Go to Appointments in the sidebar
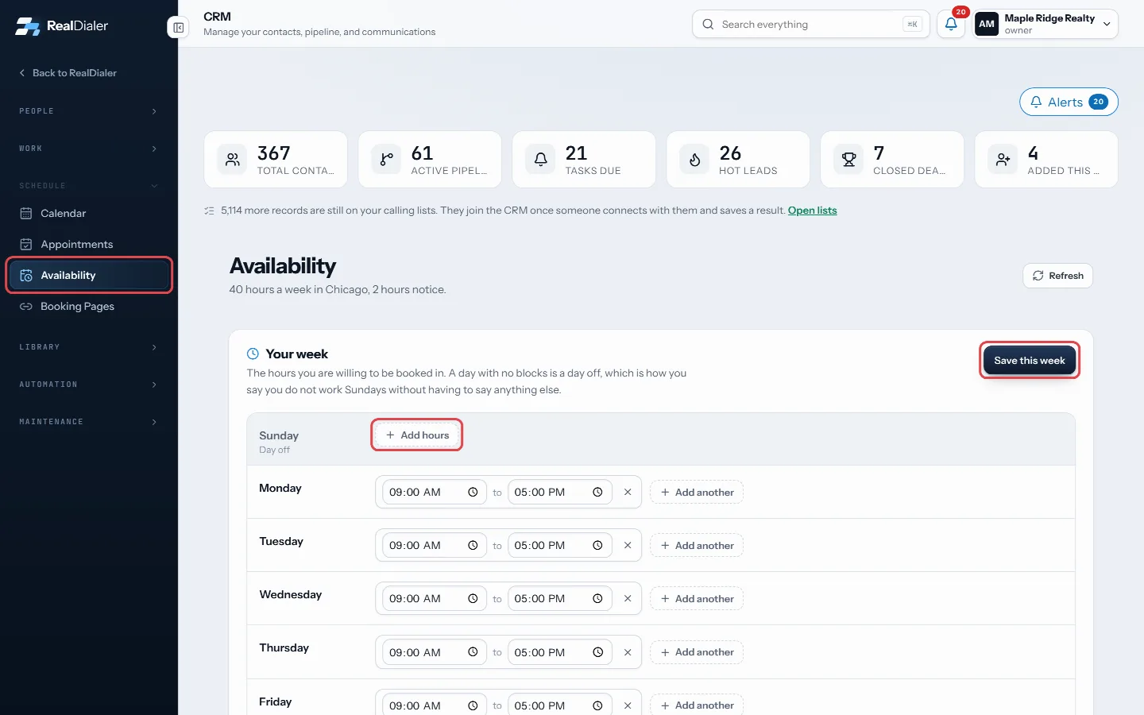Screen dimensions: 1144x715 (x=88, y=245)
